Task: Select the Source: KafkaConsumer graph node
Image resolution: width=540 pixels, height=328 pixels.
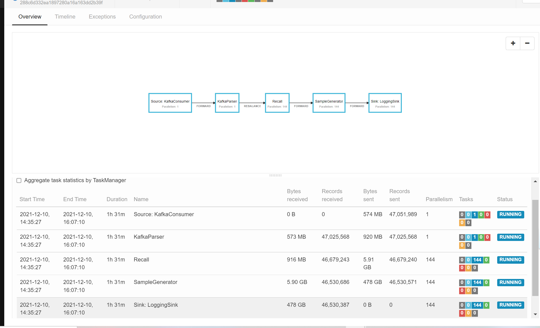Action: [x=170, y=103]
